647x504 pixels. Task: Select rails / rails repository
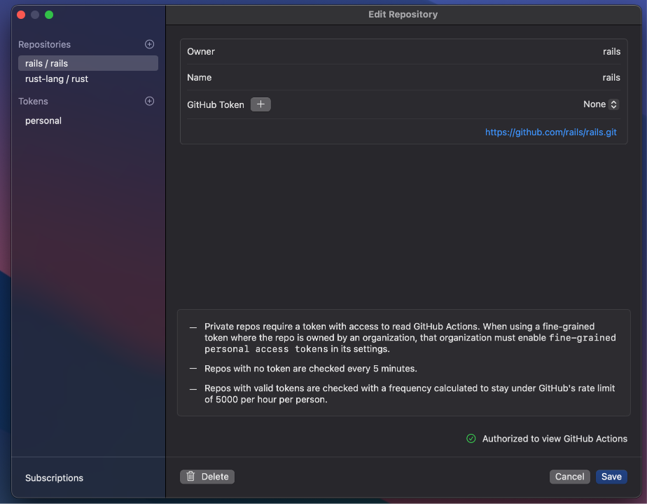pos(88,63)
